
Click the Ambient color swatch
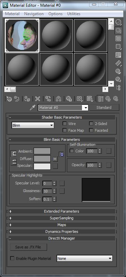pos(42,151)
